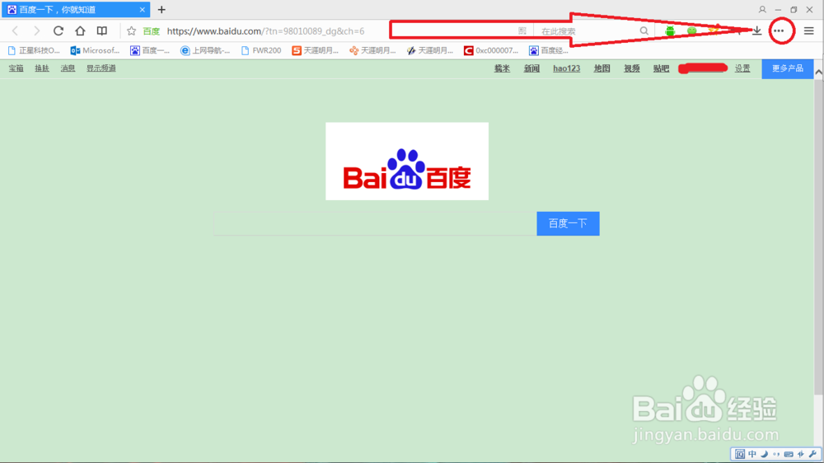This screenshot has height=463, width=824.
Task: Click the forward navigation arrow
Action: click(x=36, y=31)
